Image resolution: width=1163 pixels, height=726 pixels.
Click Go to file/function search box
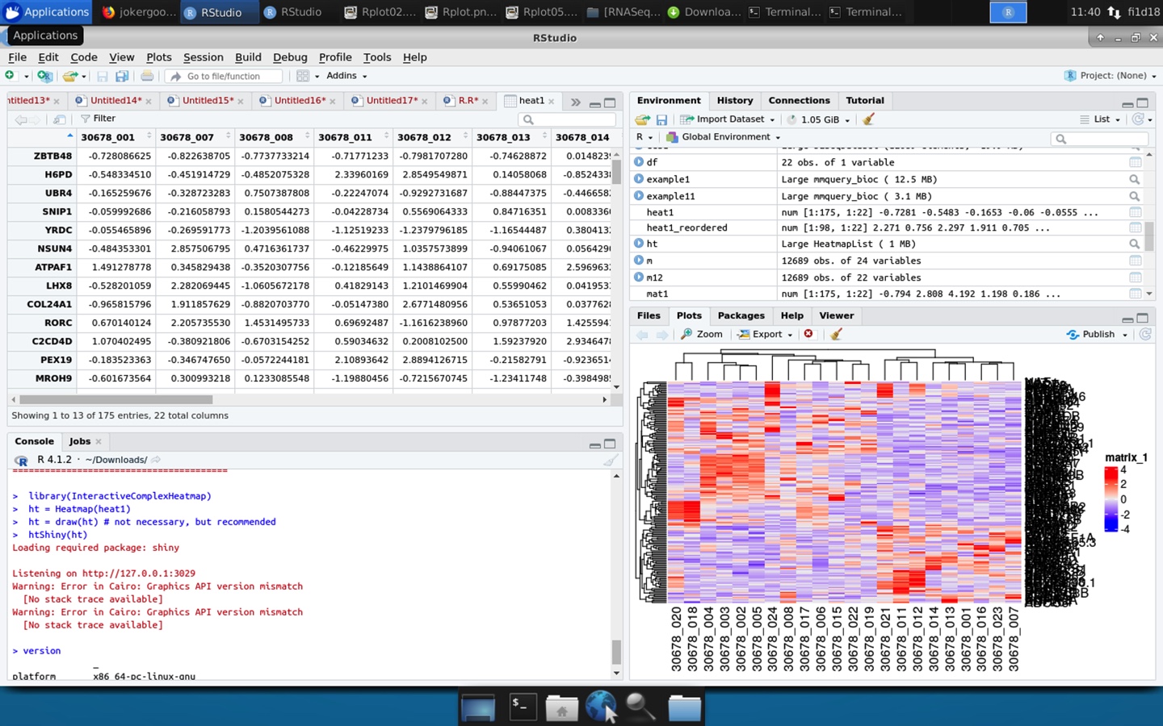(x=224, y=75)
